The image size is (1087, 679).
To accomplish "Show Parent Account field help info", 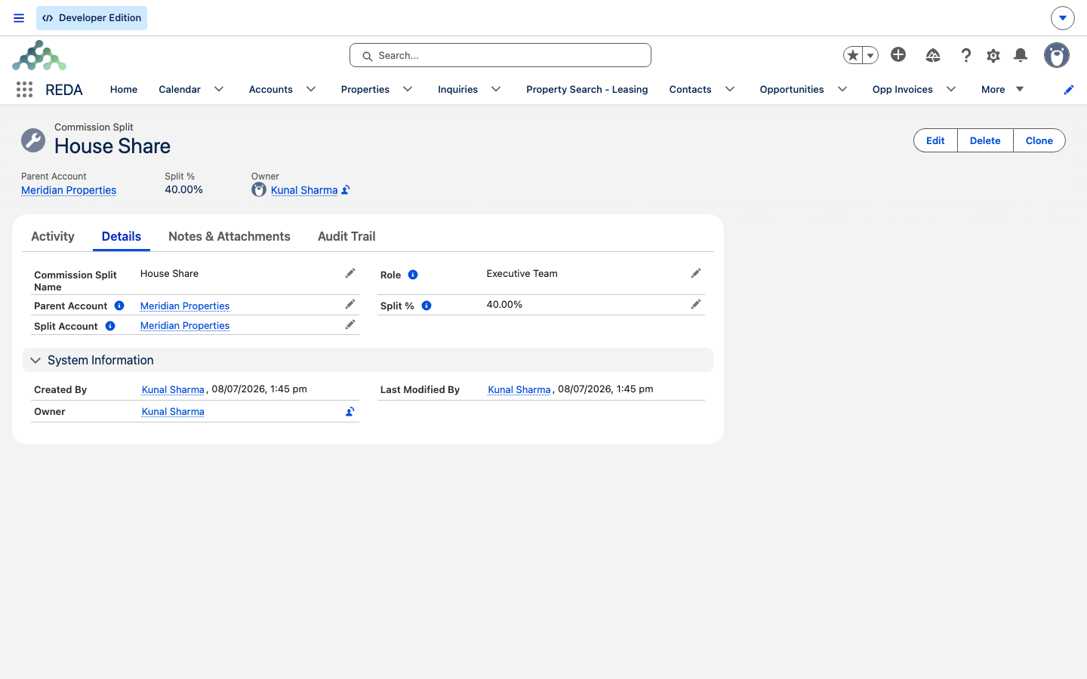I will pyautogui.click(x=119, y=306).
